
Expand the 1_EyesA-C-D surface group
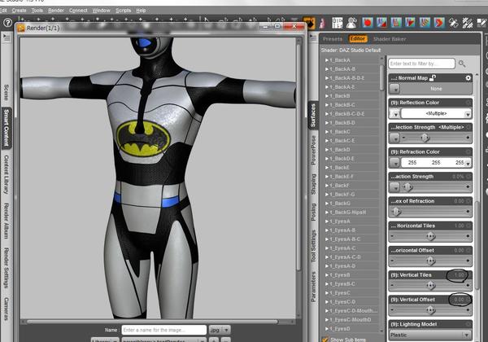(x=327, y=257)
